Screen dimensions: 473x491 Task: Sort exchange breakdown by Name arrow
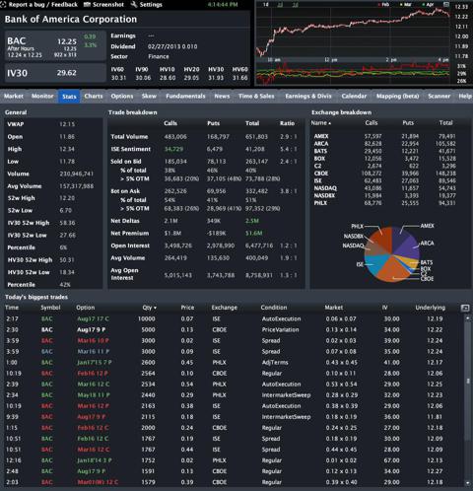click(x=329, y=123)
